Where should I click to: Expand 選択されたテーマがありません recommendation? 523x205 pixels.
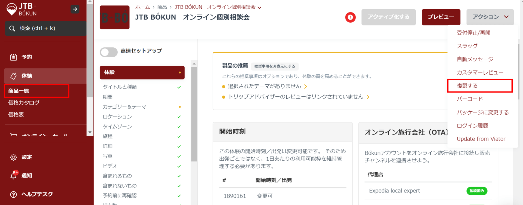coord(305,87)
